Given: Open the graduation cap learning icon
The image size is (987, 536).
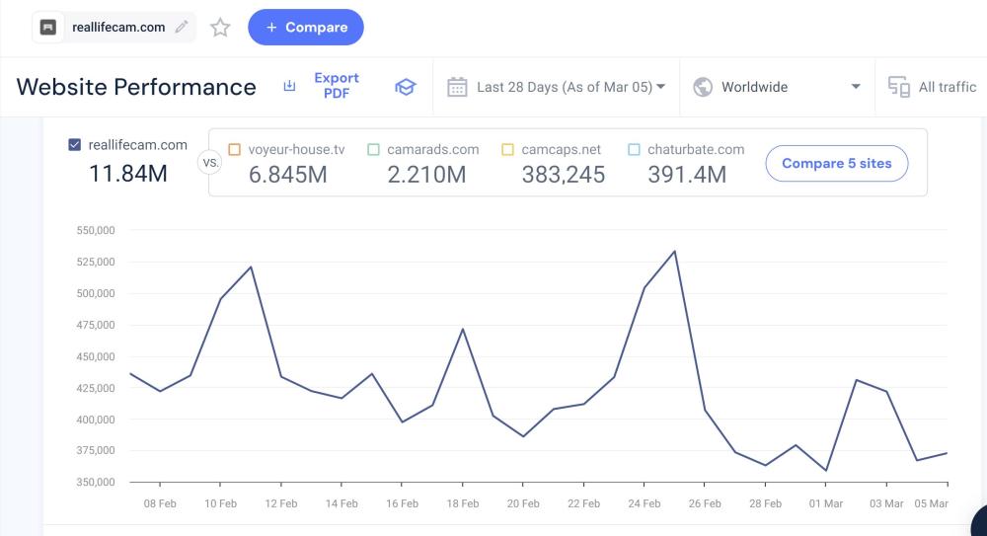Looking at the screenshot, I should coord(405,87).
